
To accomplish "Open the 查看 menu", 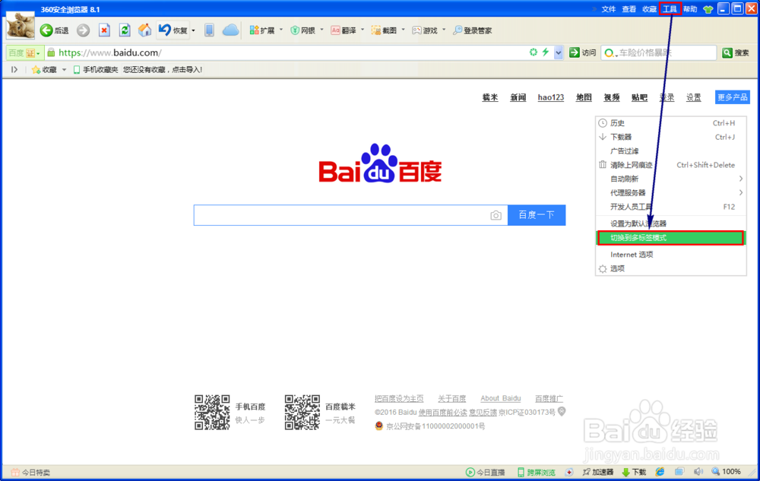I will pyautogui.click(x=629, y=9).
